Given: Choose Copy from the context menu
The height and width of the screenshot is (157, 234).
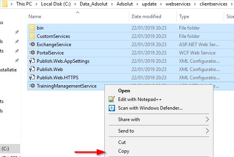Looking at the screenshot, I should (124, 151).
